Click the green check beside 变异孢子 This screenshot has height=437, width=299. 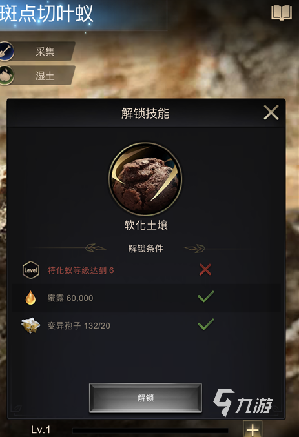(206, 324)
